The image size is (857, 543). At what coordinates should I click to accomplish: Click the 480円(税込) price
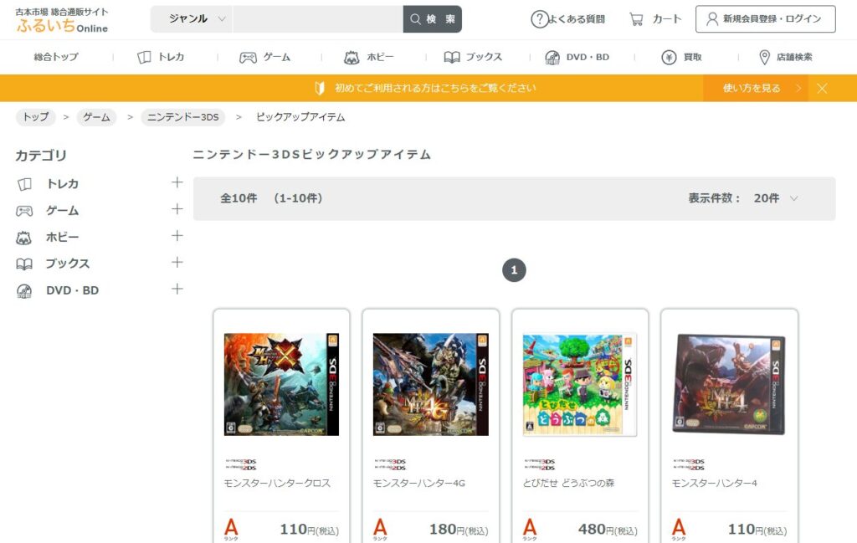[x=608, y=530]
